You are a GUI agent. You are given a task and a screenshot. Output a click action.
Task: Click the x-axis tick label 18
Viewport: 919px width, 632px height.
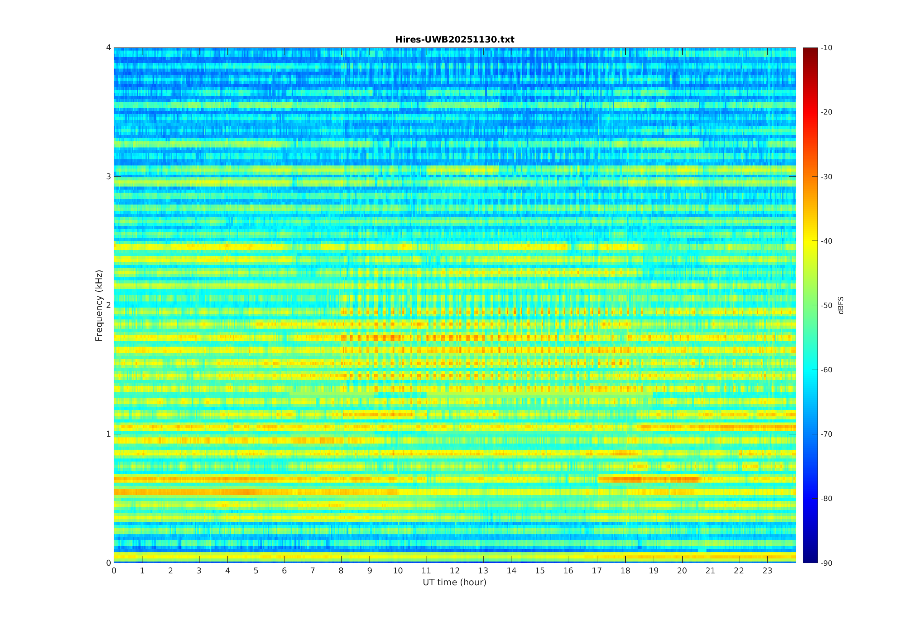pyautogui.click(x=625, y=571)
